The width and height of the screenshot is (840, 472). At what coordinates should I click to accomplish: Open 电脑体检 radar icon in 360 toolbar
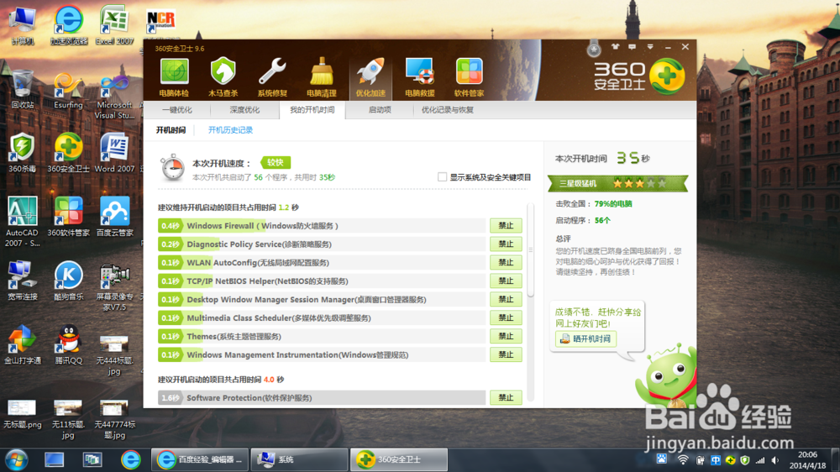(174, 77)
